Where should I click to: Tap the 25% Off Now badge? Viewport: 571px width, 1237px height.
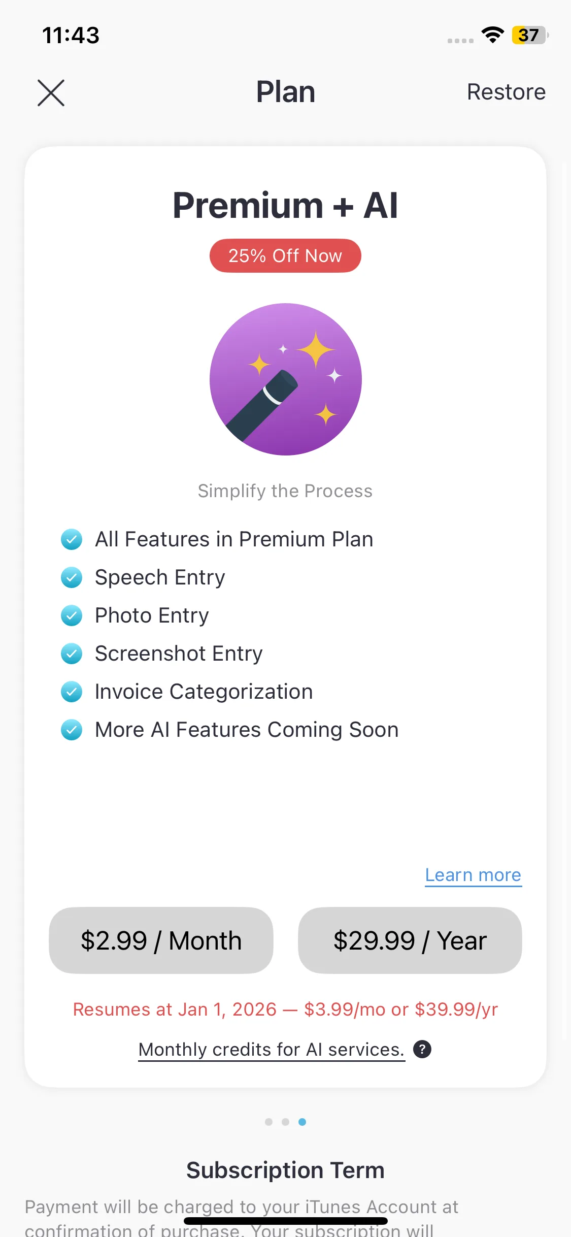pyautogui.click(x=285, y=256)
